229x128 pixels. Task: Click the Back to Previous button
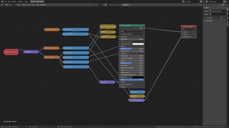(37, 1)
